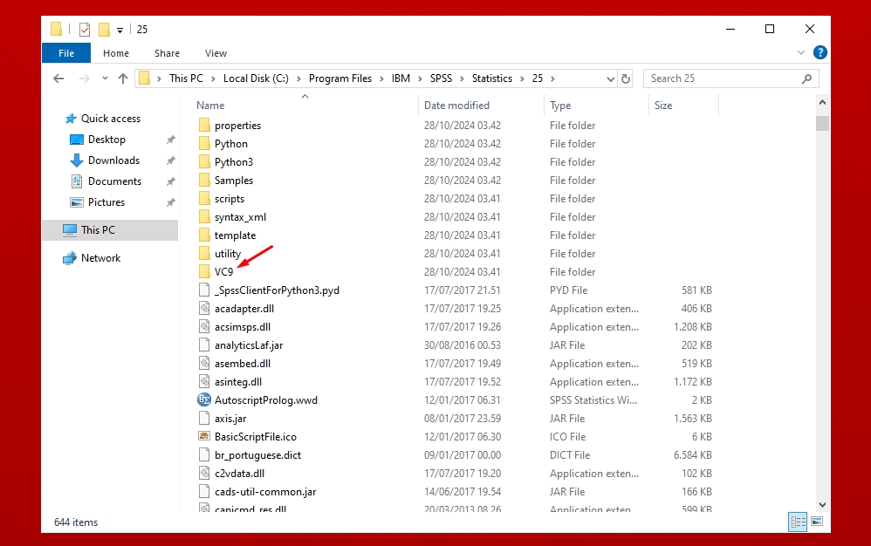Select Pictures in navigation pane
871x546 pixels.
pos(106,202)
